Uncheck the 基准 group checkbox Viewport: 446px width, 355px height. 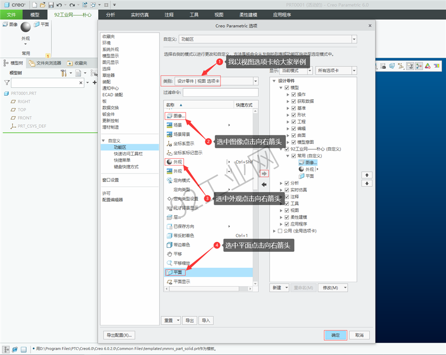(293, 108)
